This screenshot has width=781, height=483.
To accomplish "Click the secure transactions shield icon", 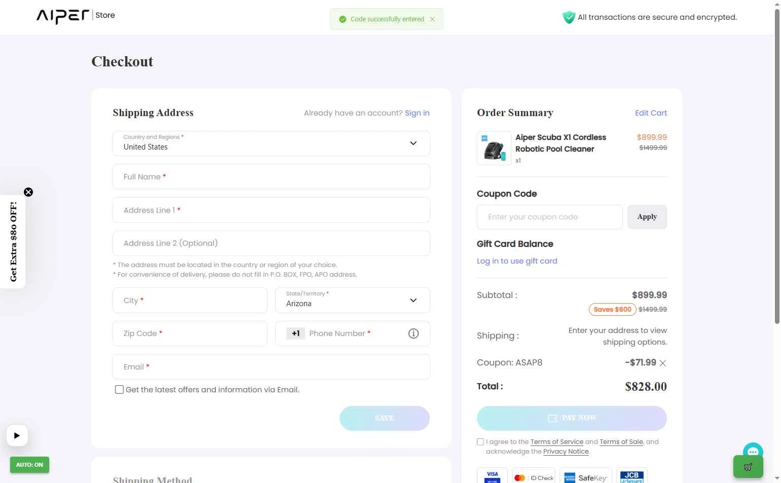I will point(569,17).
